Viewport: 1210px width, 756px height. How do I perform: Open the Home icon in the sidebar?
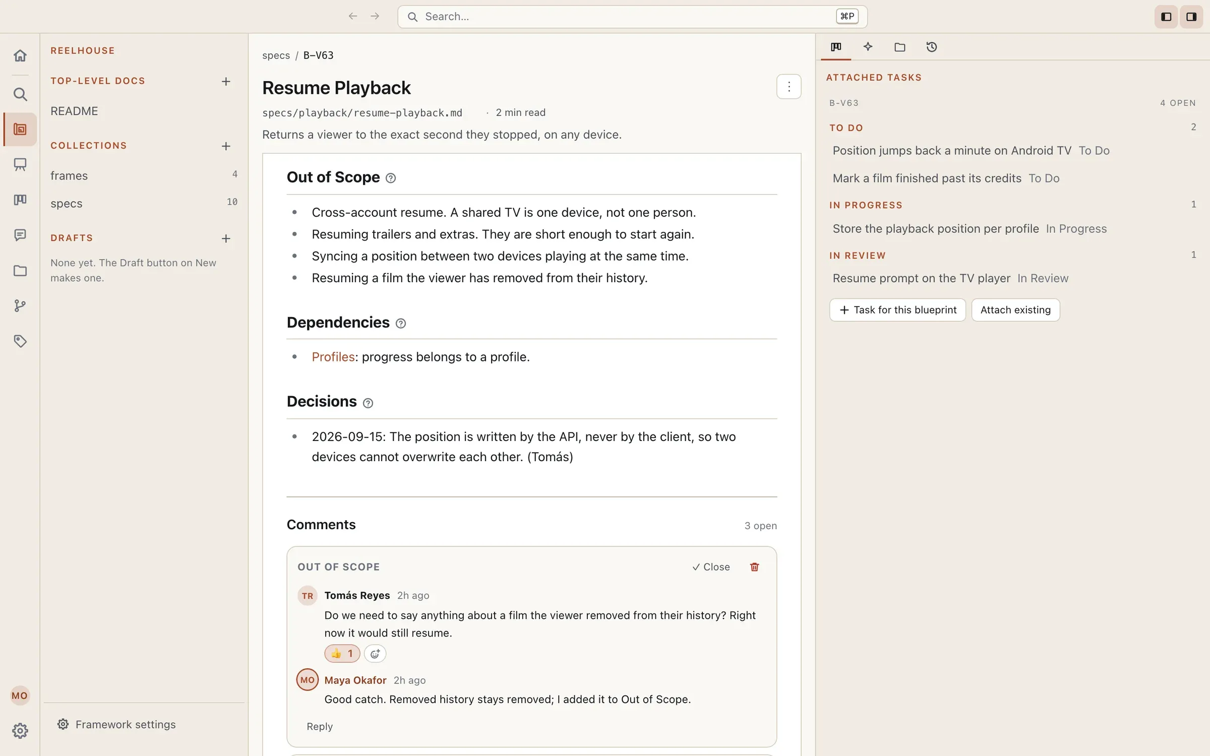20,55
